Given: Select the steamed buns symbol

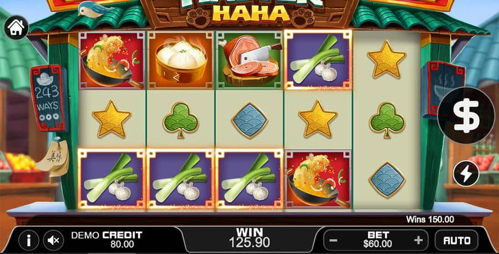Looking at the screenshot, I should (181, 60).
